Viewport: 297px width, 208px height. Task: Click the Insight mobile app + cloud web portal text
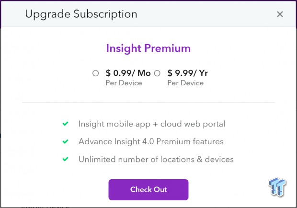click(152, 124)
